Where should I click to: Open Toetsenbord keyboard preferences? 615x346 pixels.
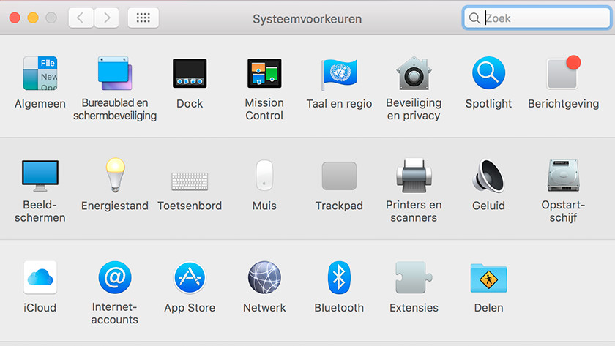point(190,180)
